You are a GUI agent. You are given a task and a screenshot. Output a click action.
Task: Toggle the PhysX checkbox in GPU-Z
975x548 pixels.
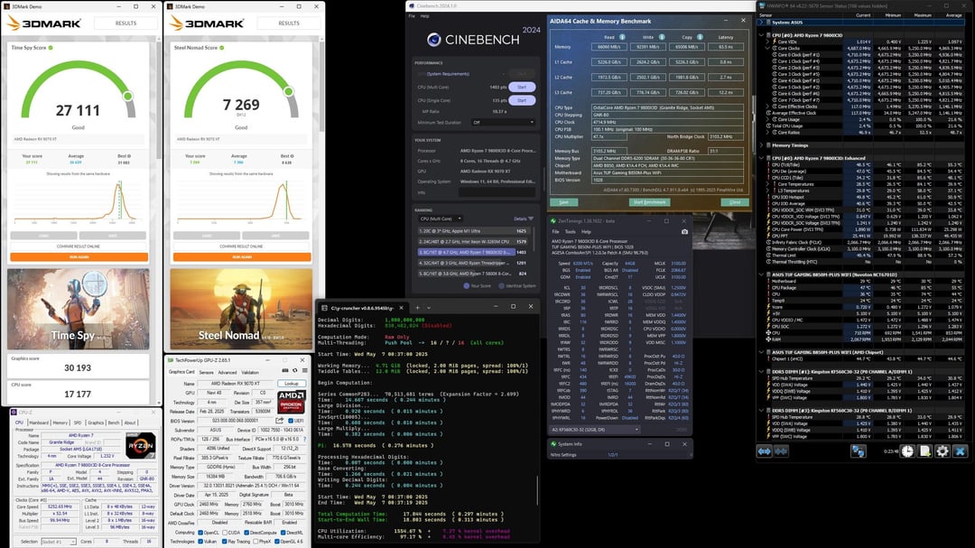pos(255,541)
